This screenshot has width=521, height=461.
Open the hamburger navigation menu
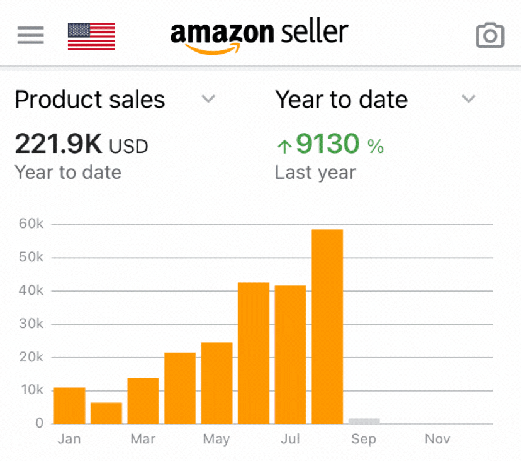pos(30,35)
